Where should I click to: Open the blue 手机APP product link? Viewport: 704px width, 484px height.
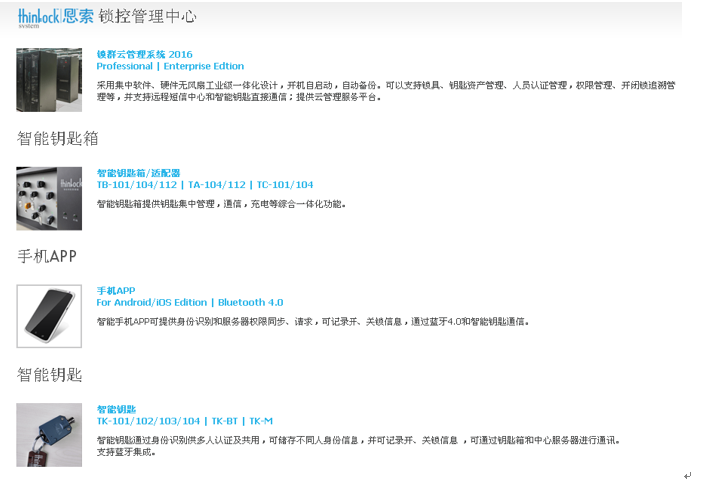pyautogui.click(x=115, y=291)
